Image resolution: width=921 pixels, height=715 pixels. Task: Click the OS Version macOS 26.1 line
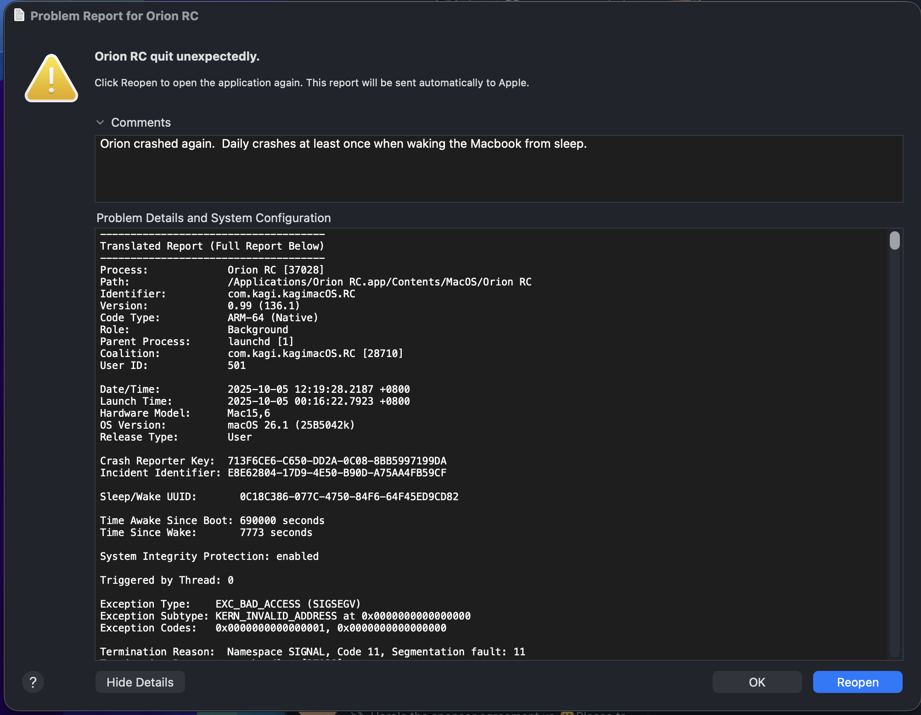coord(291,425)
